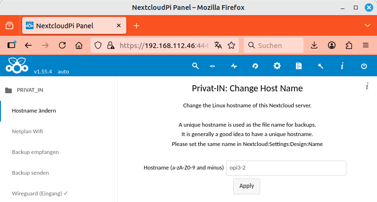377x202 pixels.
Task: Click the wizard wand icon in header
Action: [320, 66]
